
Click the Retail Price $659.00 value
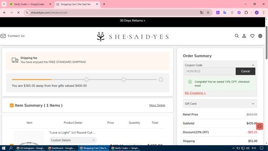(252, 115)
